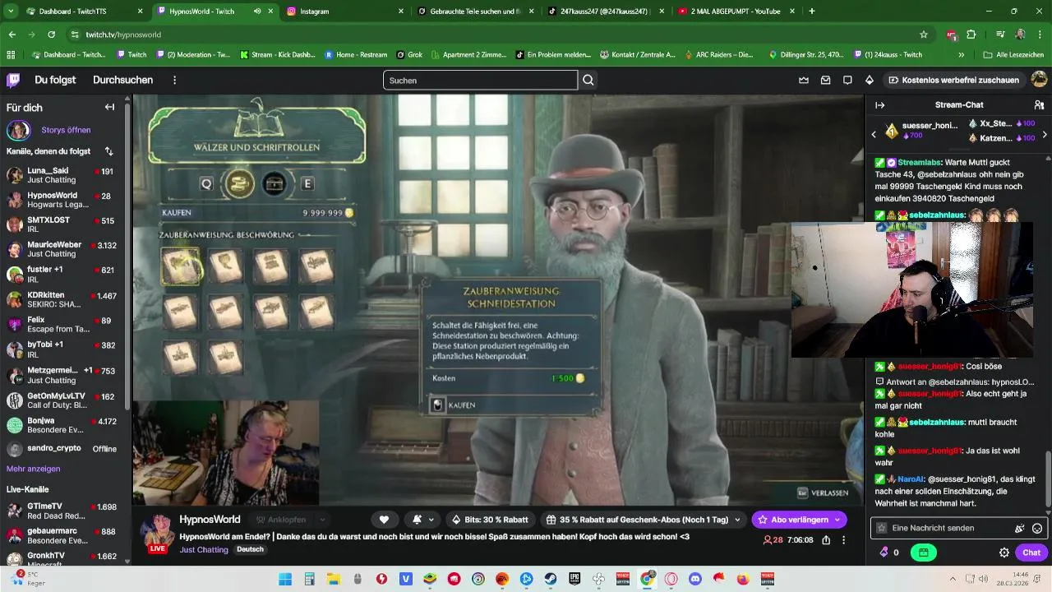
Task: Open chat settings gear
Action: [x=1004, y=553]
